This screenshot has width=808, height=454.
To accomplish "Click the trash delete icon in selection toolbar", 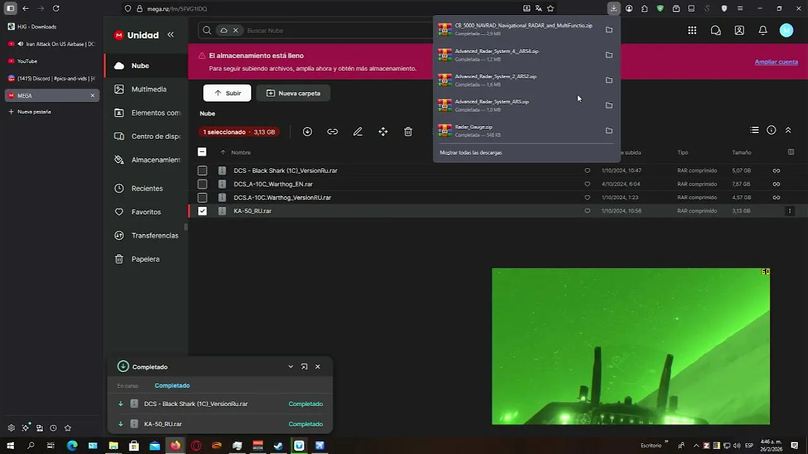I will [x=408, y=131].
